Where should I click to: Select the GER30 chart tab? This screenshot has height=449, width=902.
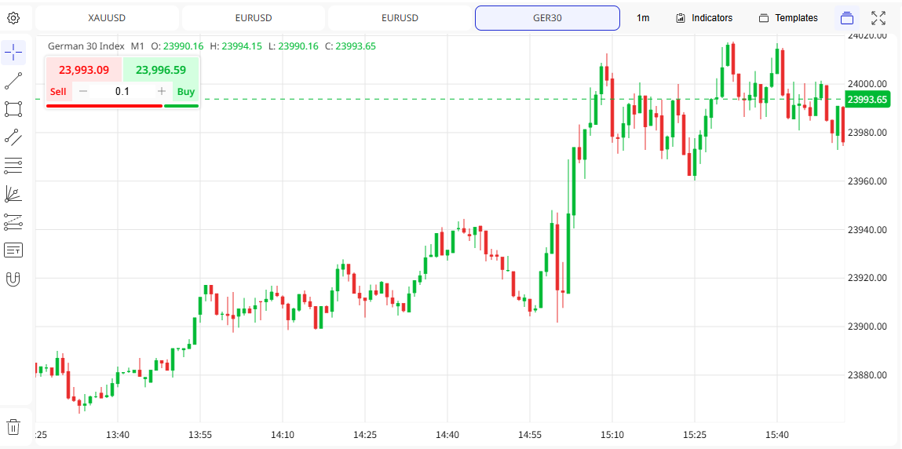coord(547,18)
